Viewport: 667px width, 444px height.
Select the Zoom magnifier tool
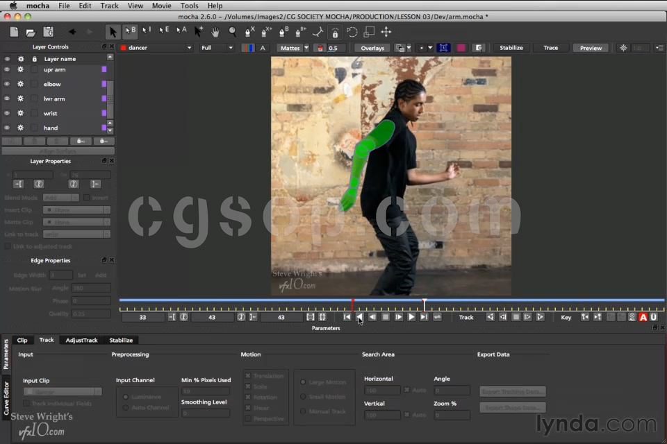(x=232, y=32)
